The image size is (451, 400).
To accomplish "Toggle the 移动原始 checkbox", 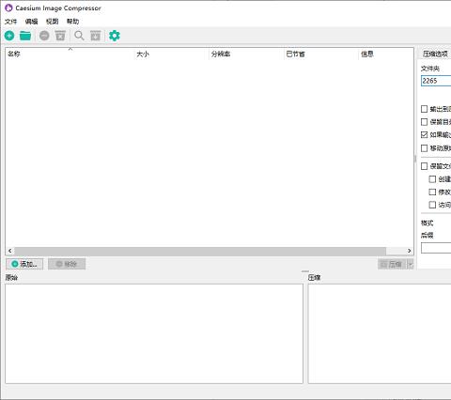I will pos(424,148).
